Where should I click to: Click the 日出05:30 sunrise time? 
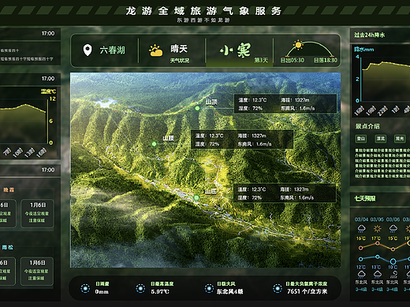[x=293, y=60]
